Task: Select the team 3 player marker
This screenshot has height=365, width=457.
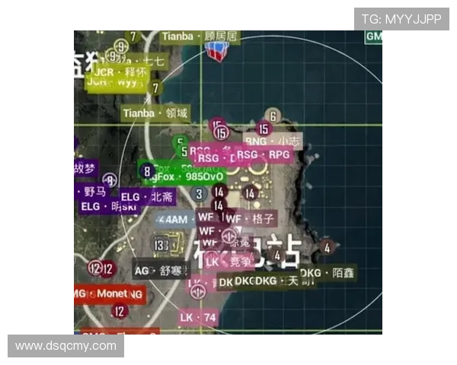Action: click(199, 194)
